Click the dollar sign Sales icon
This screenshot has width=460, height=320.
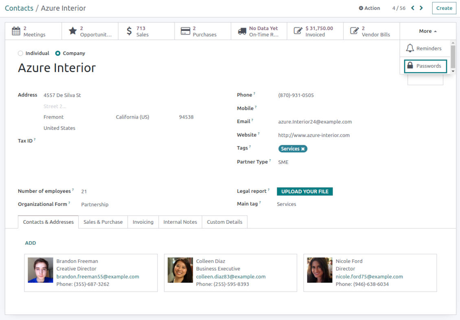129,31
